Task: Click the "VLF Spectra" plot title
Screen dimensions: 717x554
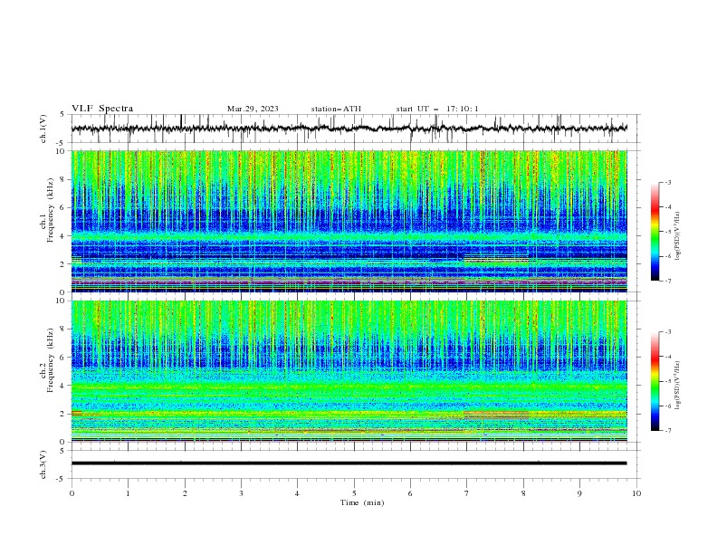Action: pyautogui.click(x=102, y=109)
